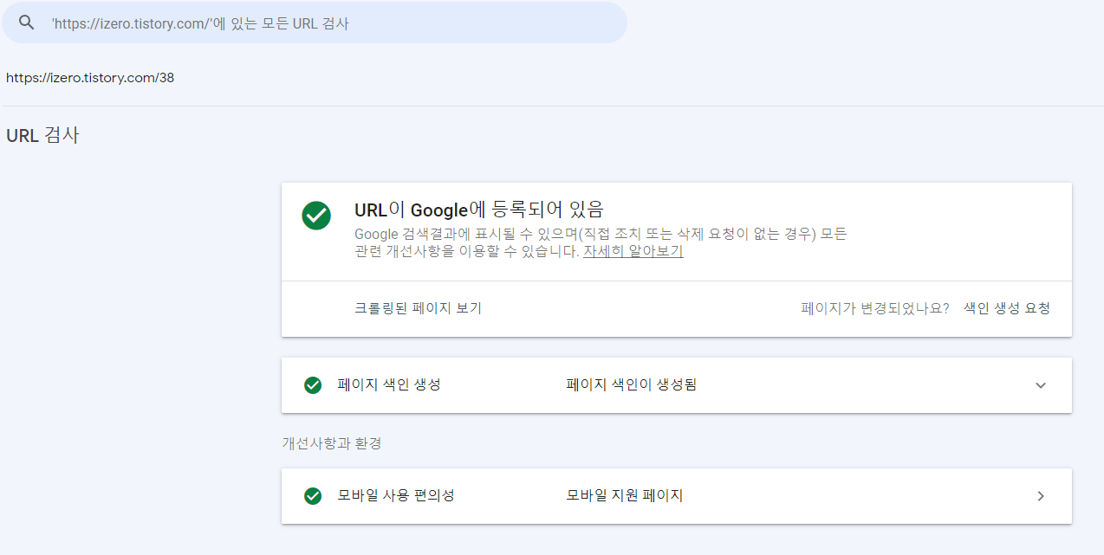Expand the 페이지 색인 생성 chevron
This screenshot has height=555, width=1104.
pos(1041,385)
